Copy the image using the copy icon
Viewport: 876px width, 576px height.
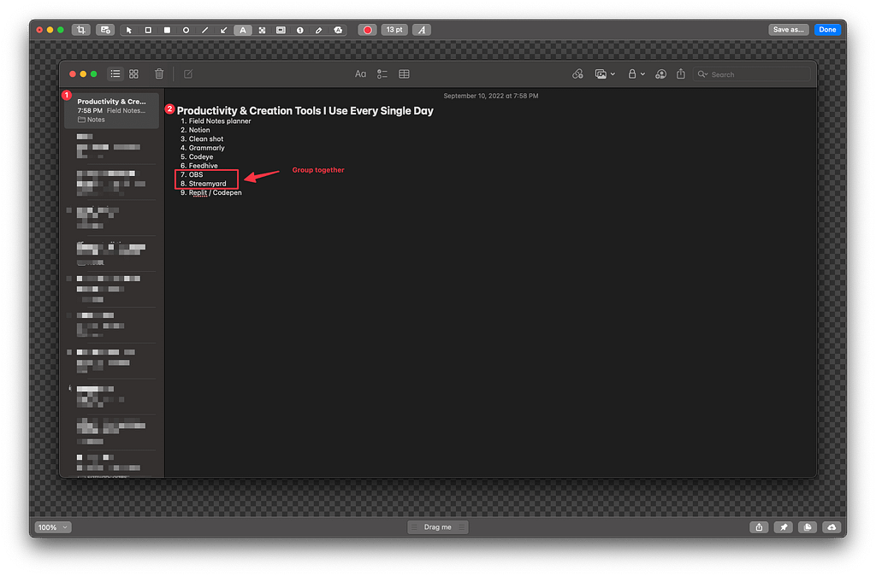tap(808, 527)
